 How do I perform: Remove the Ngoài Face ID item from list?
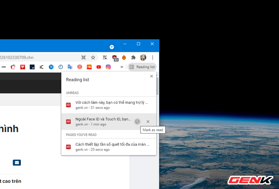point(148,121)
